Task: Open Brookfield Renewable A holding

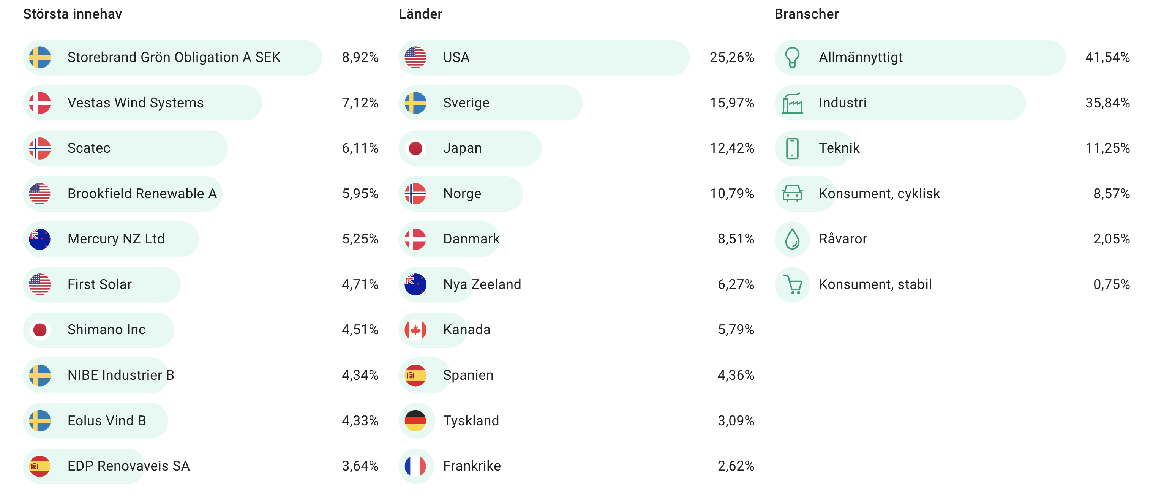Action: pos(142,193)
